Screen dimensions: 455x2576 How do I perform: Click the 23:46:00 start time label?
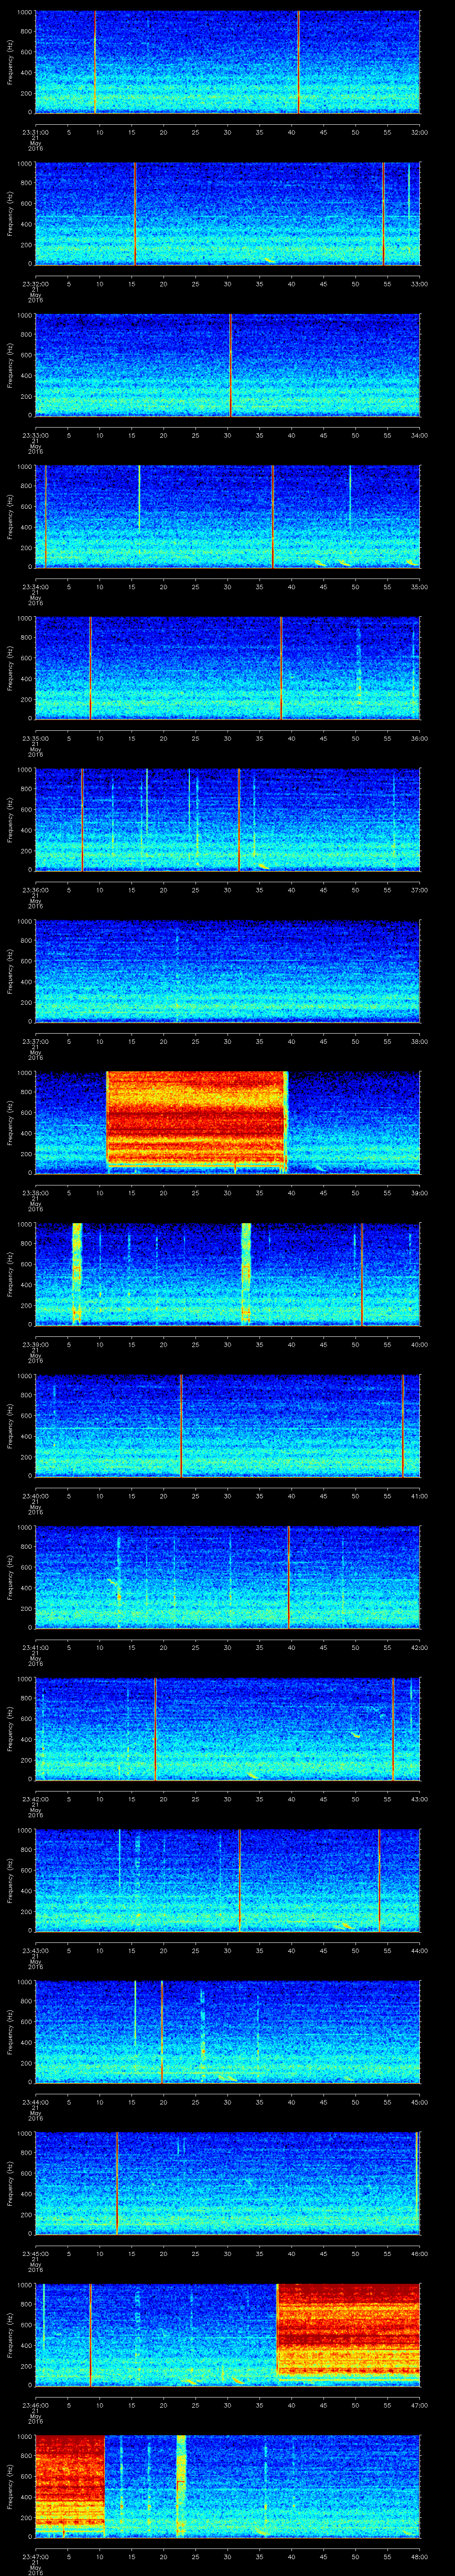[35, 2406]
